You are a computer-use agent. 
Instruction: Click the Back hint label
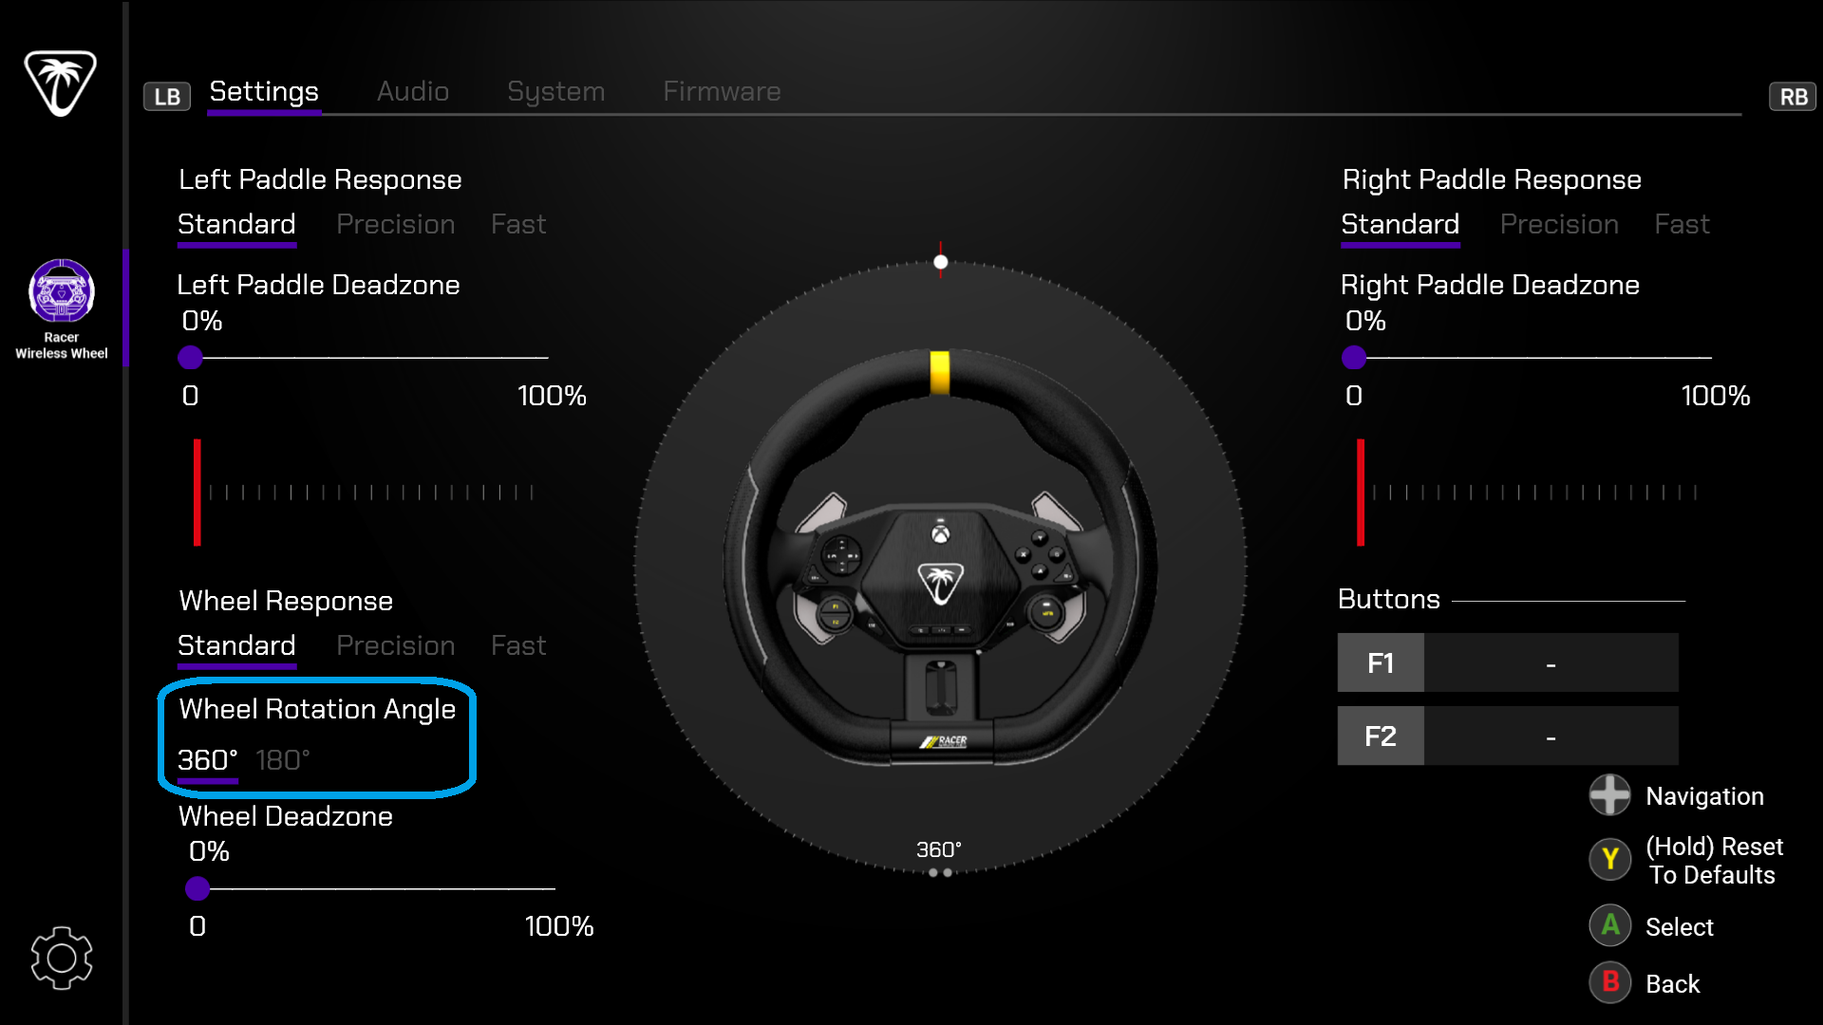pyautogui.click(x=1672, y=984)
